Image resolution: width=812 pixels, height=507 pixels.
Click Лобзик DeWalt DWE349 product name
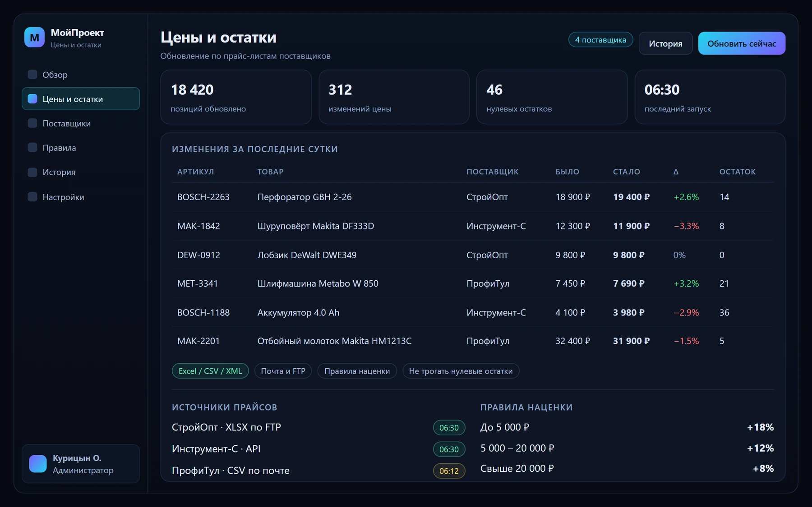pos(307,255)
